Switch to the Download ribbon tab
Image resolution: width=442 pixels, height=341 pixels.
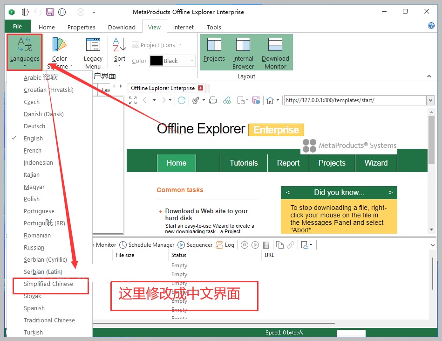[x=122, y=27]
